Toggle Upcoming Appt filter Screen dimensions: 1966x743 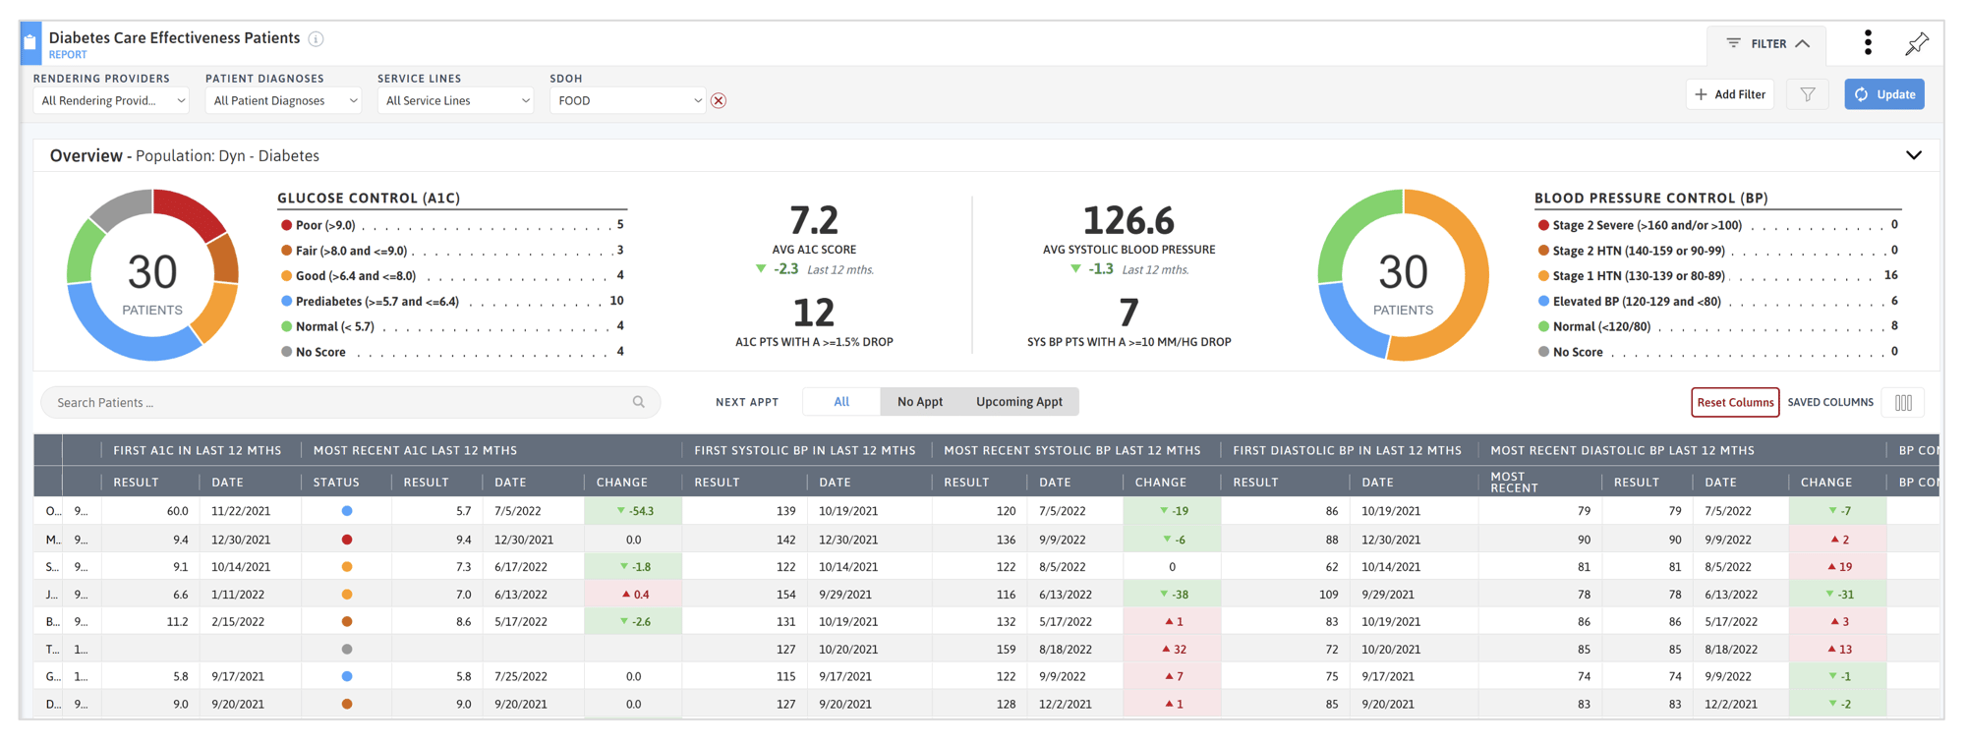coord(1018,402)
